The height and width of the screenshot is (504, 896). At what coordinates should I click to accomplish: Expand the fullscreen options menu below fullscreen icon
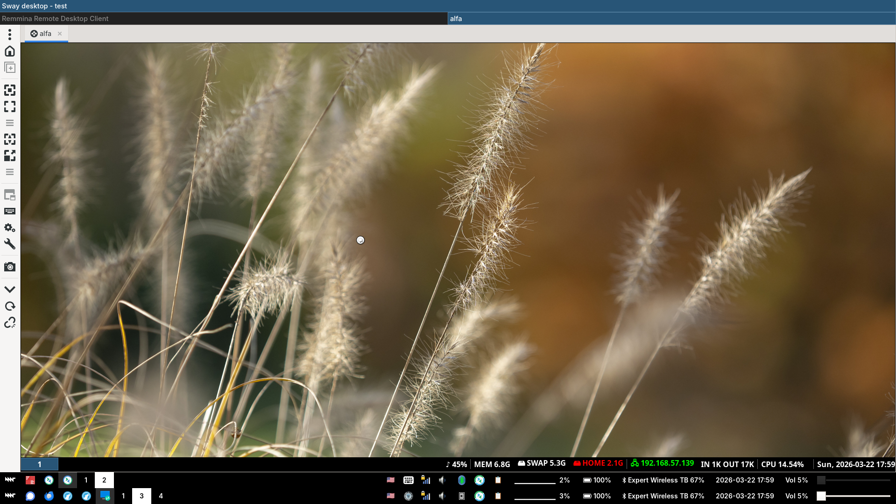point(10,123)
